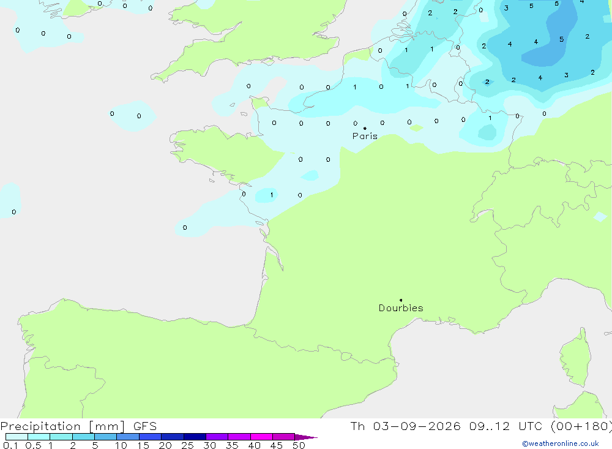This screenshot has height=449, width=612.
Task: Select the 15 mm blue legend swatch
Action: pos(150,437)
